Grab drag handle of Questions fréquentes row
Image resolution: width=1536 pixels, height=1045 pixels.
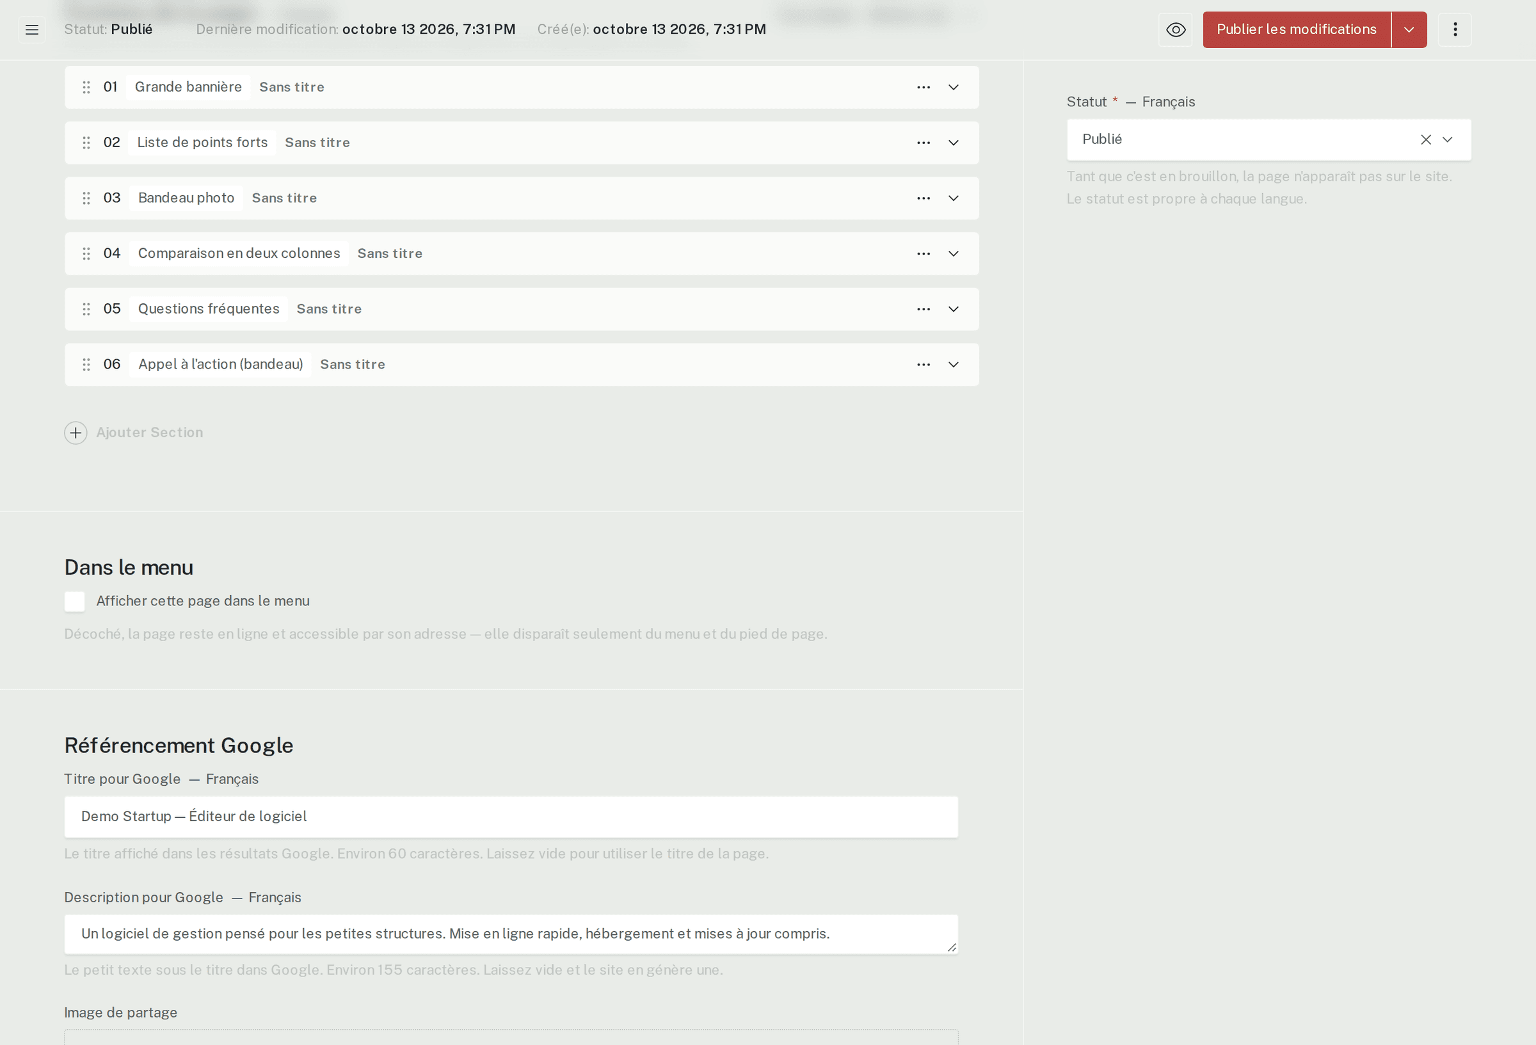(x=86, y=309)
